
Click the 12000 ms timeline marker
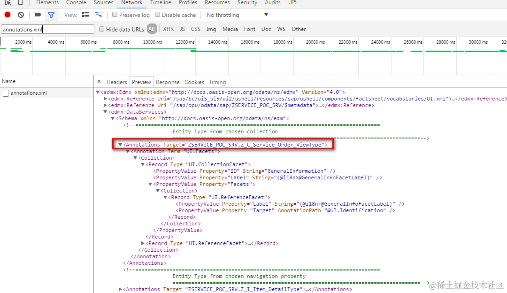[x=185, y=42]
